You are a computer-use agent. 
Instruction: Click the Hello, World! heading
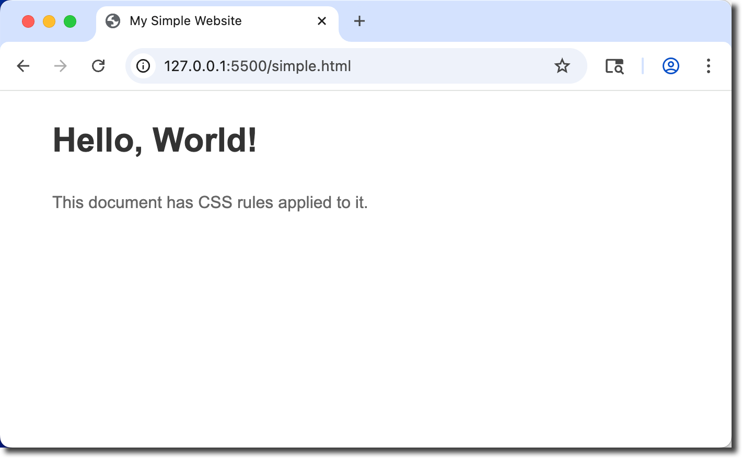tap(155, 140)
